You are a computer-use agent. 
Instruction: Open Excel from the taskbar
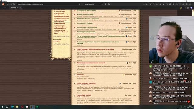[x=37, y=107]
